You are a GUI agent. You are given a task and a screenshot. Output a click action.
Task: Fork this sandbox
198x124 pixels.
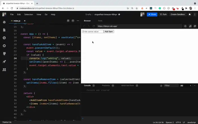pos(163,14)
